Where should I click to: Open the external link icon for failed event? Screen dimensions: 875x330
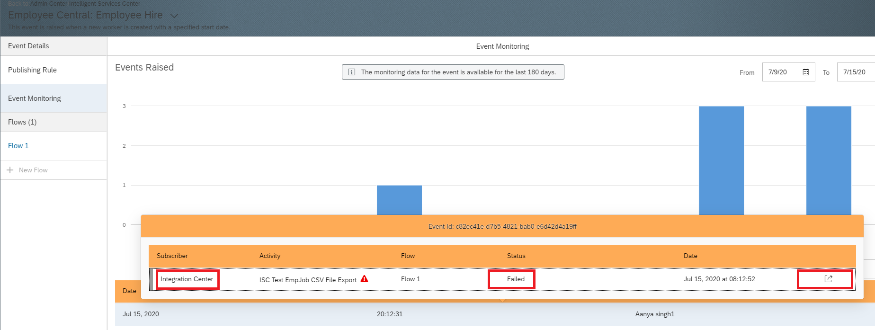pos(828,279)
